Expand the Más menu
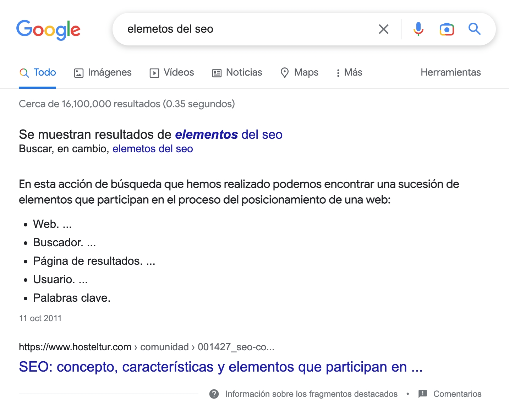 (x=349, y=72)
